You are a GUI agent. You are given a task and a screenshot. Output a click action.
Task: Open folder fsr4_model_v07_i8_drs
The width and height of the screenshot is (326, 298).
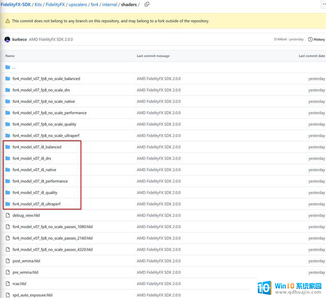tap(32, 158)
